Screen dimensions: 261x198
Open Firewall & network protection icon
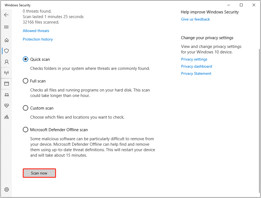tap(7, 73)
